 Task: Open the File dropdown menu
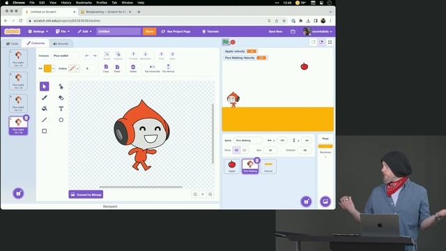tap(63, 31)
